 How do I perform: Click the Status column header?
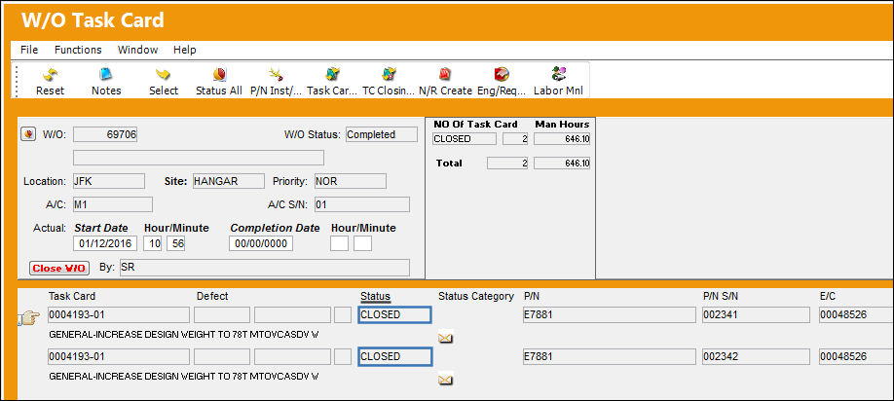(375, 296)
